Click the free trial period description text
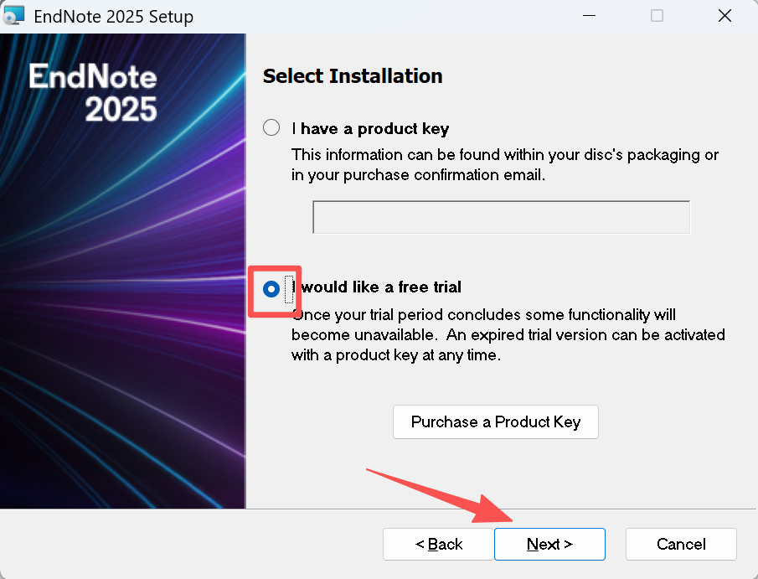 [508, 335]
